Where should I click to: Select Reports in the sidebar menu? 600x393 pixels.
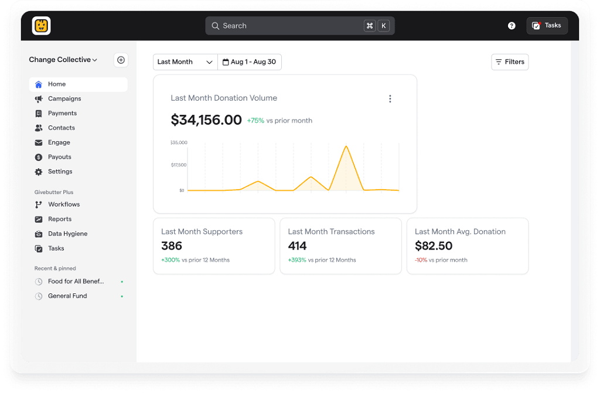pyautogui.click(x=60, y=219)
